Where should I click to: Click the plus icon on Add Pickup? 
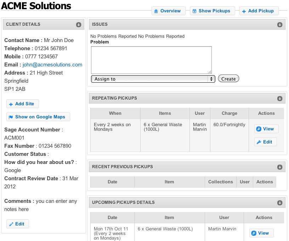click(243, 11)
